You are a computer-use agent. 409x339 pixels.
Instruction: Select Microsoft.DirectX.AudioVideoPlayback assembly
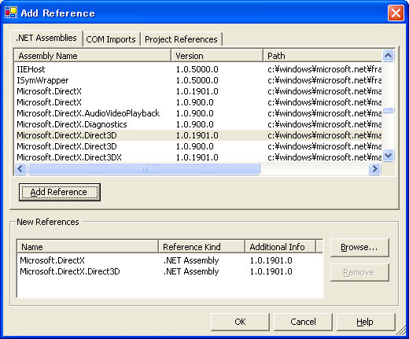click(x=198, y=113)
